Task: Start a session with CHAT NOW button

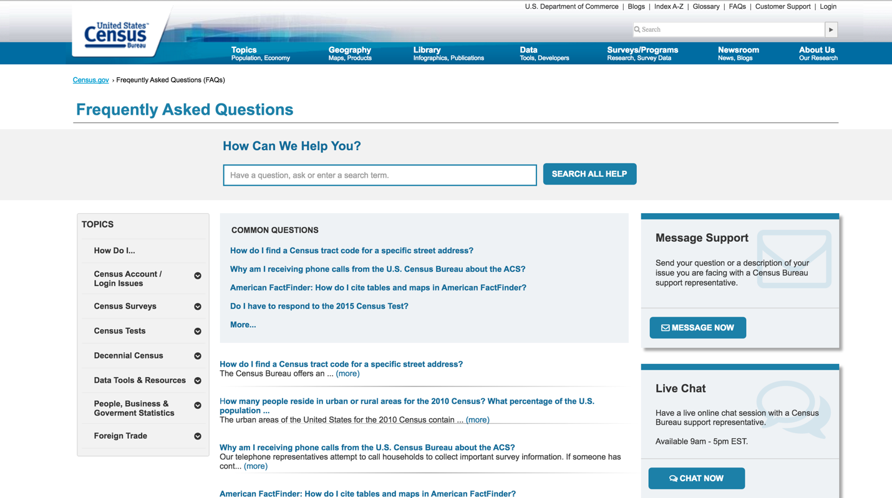Action: click(696, 479)
